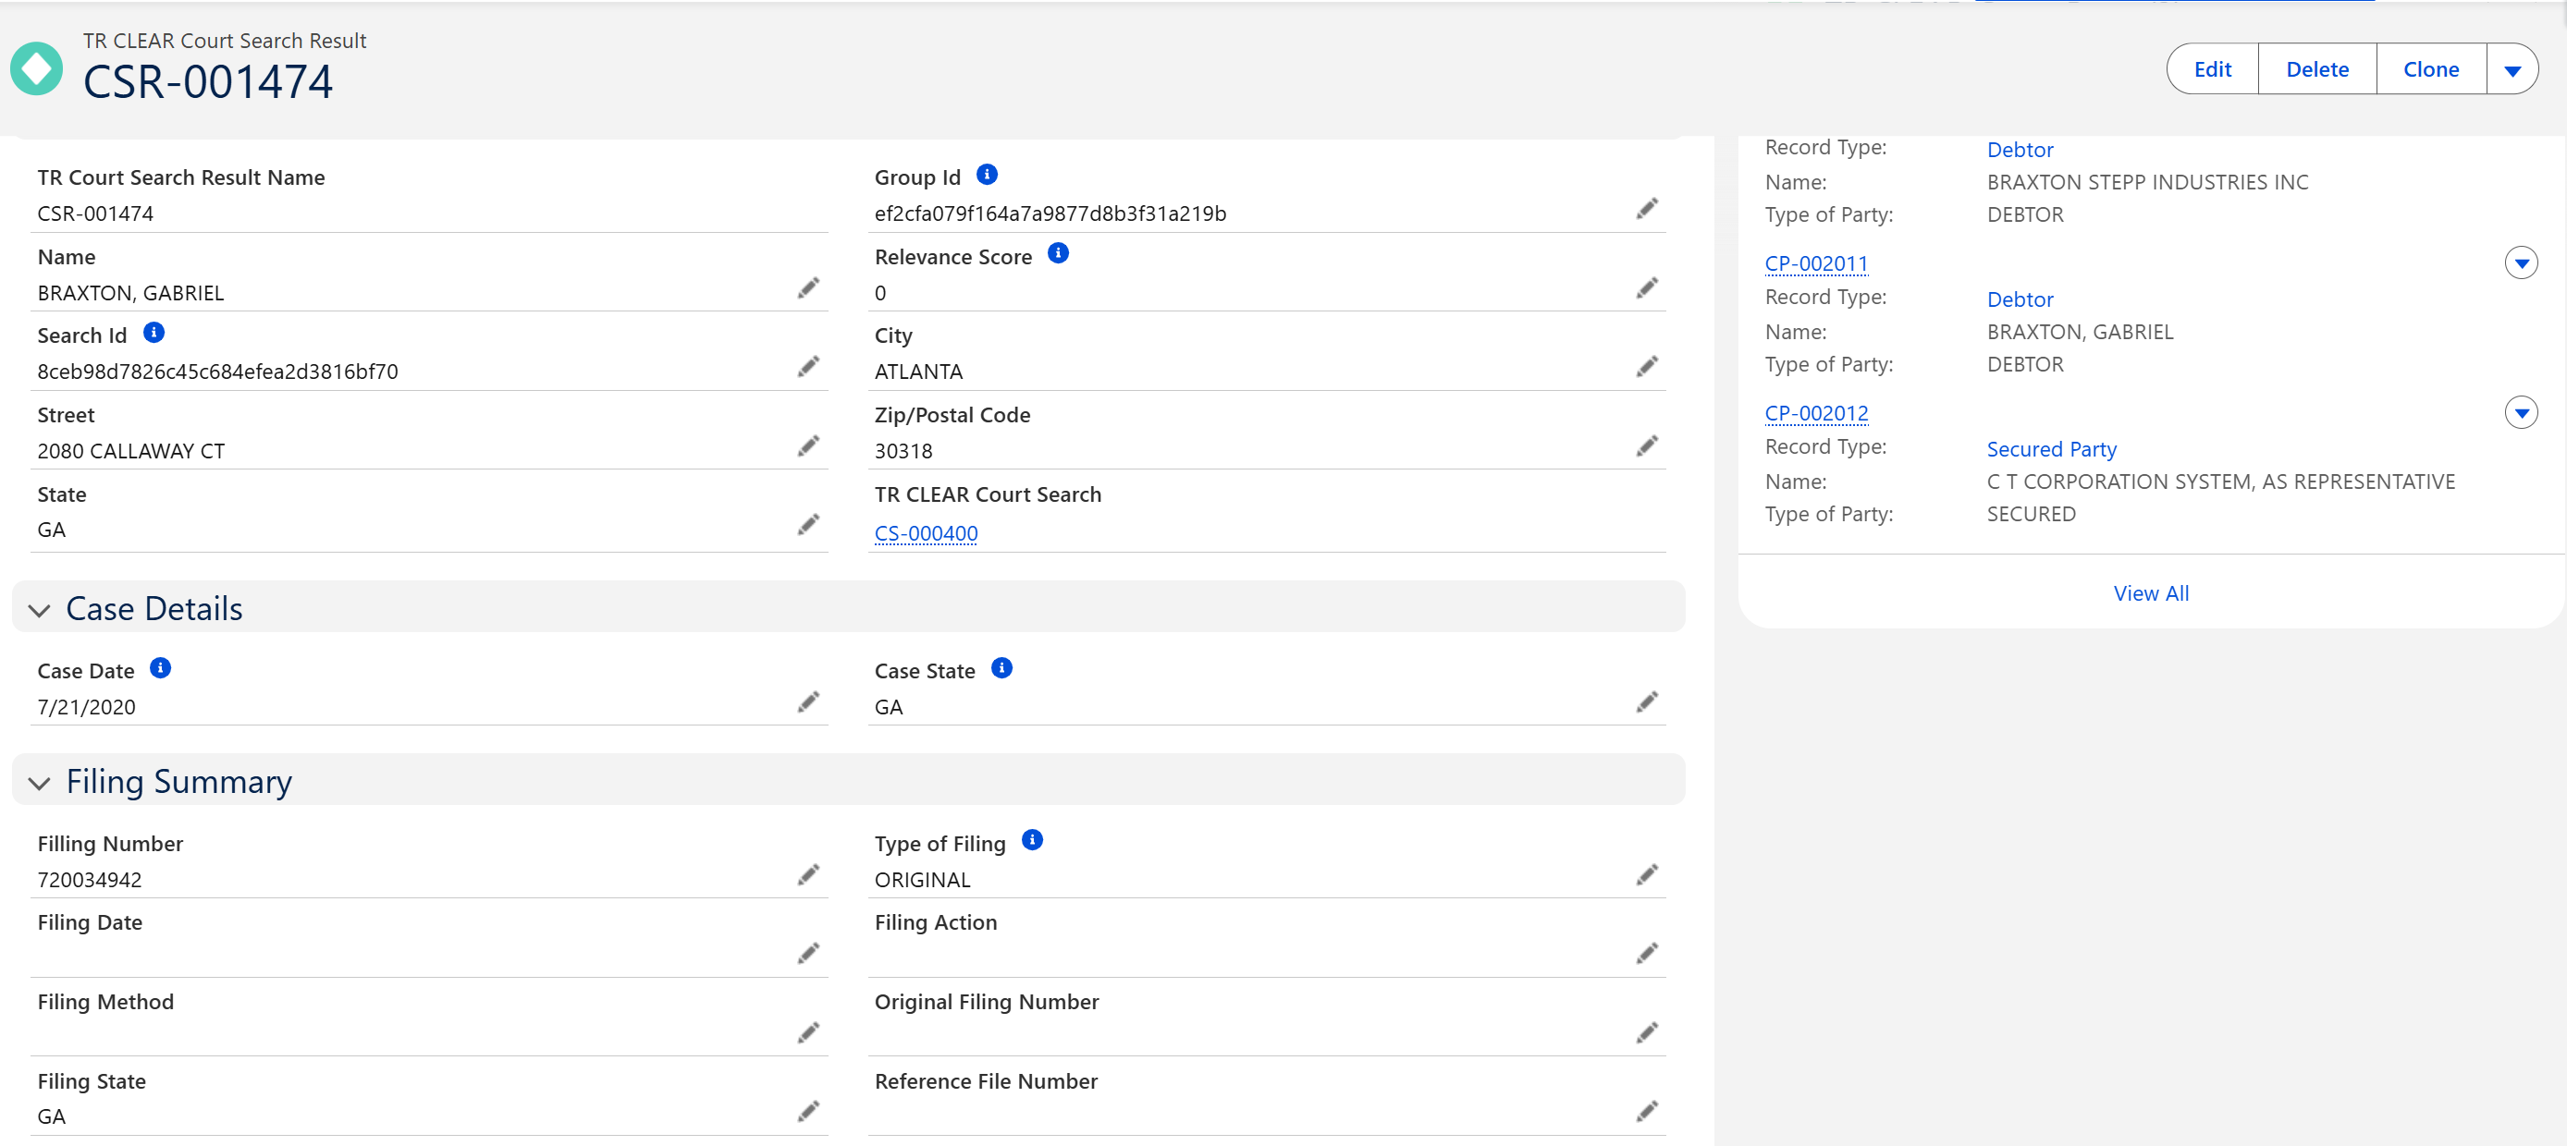
Task: Open Debtor link under CP-002011
Action: tap(2019, 299)
